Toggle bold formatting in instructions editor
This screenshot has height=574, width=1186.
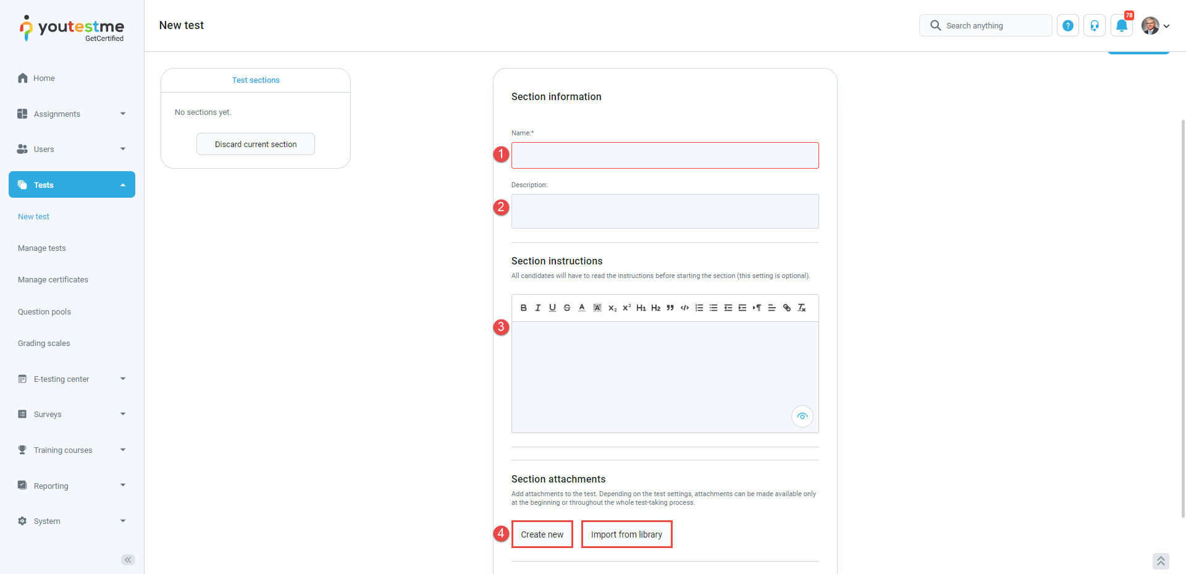tap(523, 308)
